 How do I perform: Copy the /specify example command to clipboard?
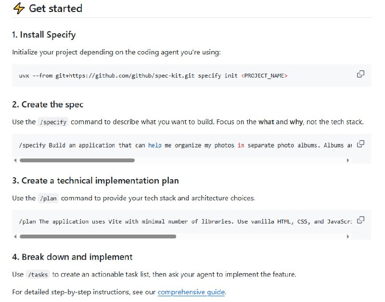tap(360, 144)
